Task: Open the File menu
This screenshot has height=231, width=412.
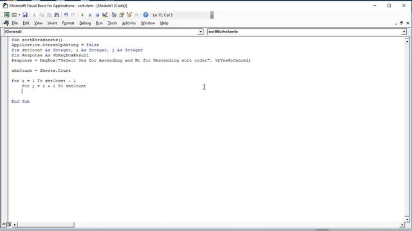Action: [15, 23]
